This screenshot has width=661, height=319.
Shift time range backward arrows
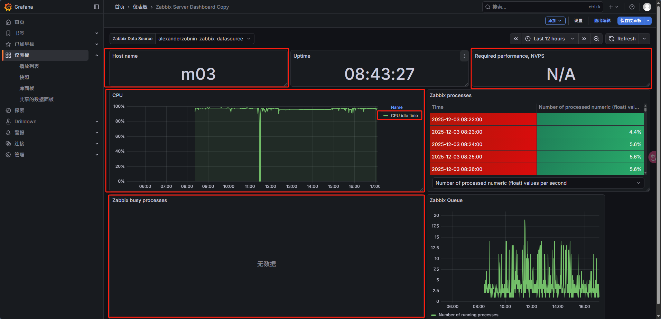point(516,39)
